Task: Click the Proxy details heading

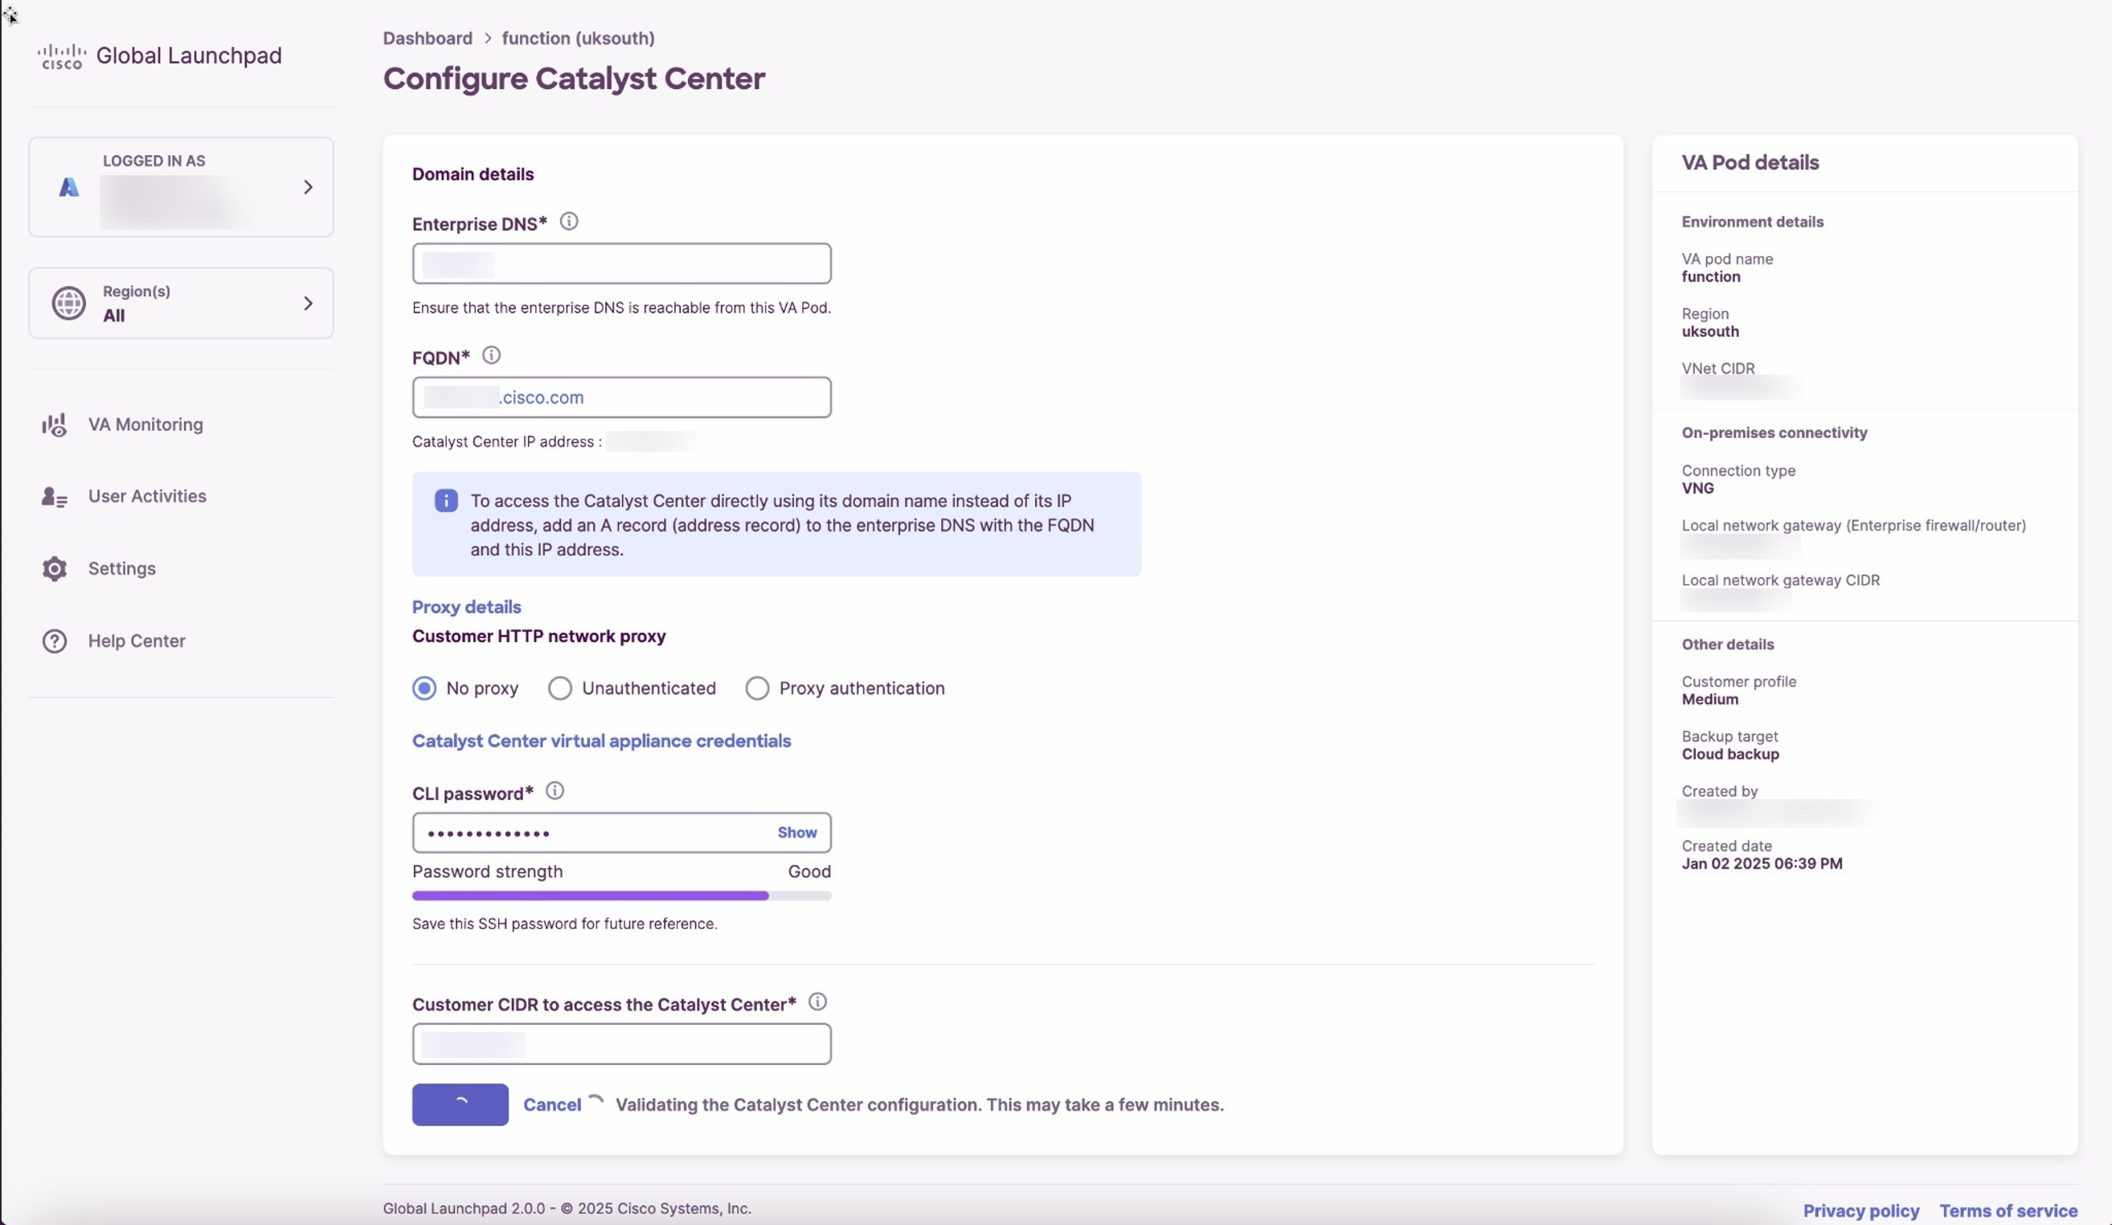Action: coord(467,607)
